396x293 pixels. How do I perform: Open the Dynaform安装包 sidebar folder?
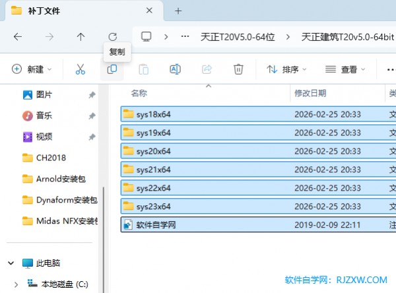[x=67, y=200]
